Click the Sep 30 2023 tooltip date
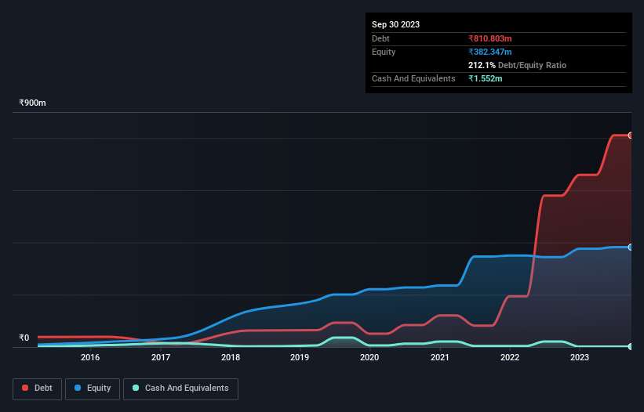This screenshot has width=644, height=412. click(x=395, y=24)
